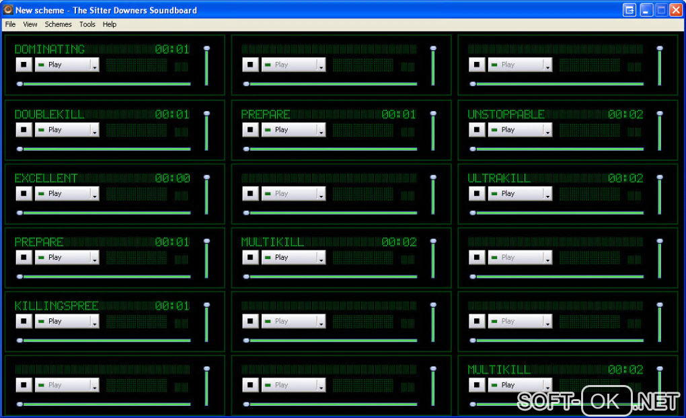Select the ULTRAKILL title display
The height and width of the screenshot is (418, 686).
pos(499,178)
